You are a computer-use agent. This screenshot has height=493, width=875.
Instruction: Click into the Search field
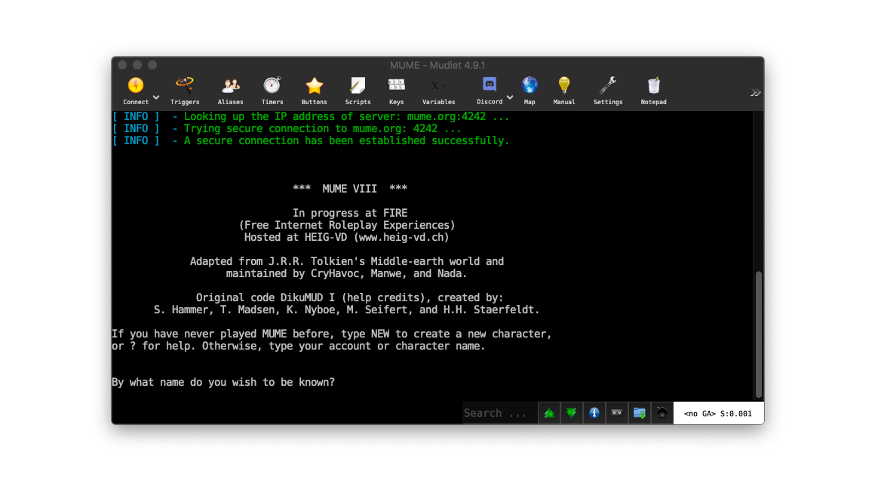click(499, 413)
